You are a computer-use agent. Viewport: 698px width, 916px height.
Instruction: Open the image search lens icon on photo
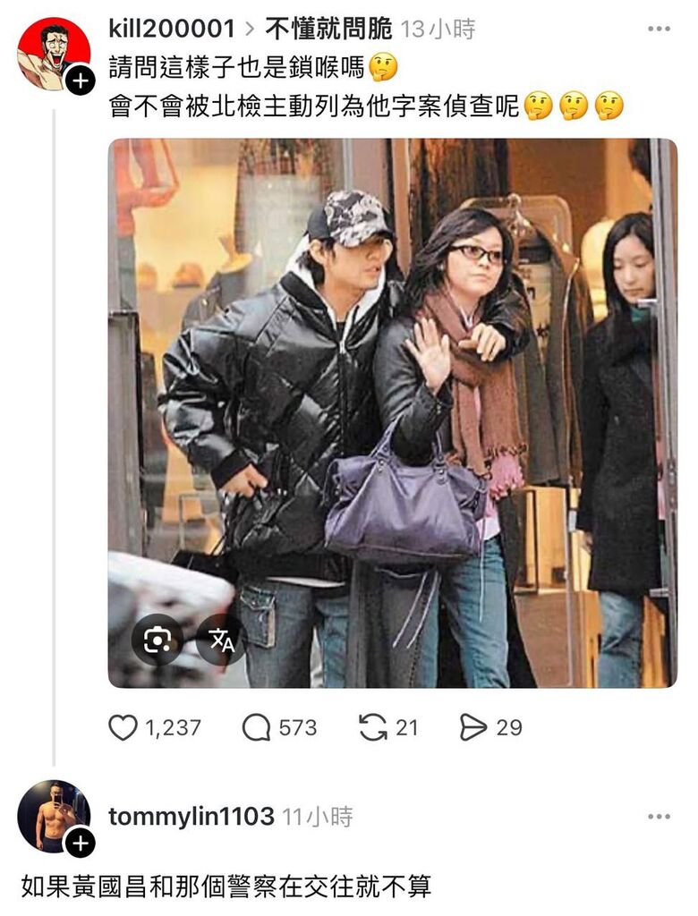point(156,640)
